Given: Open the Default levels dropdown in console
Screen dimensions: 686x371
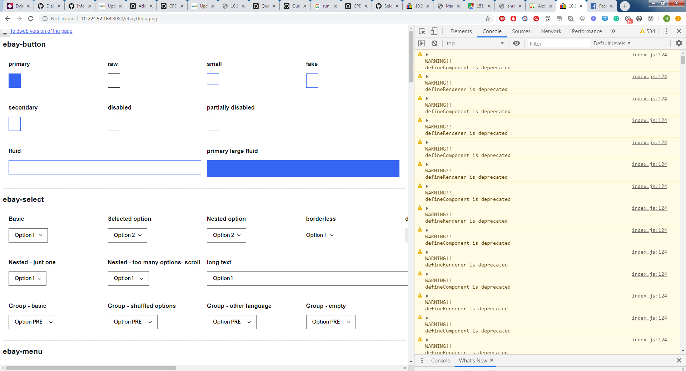Looking at the screenshot, I should [611, 43].
